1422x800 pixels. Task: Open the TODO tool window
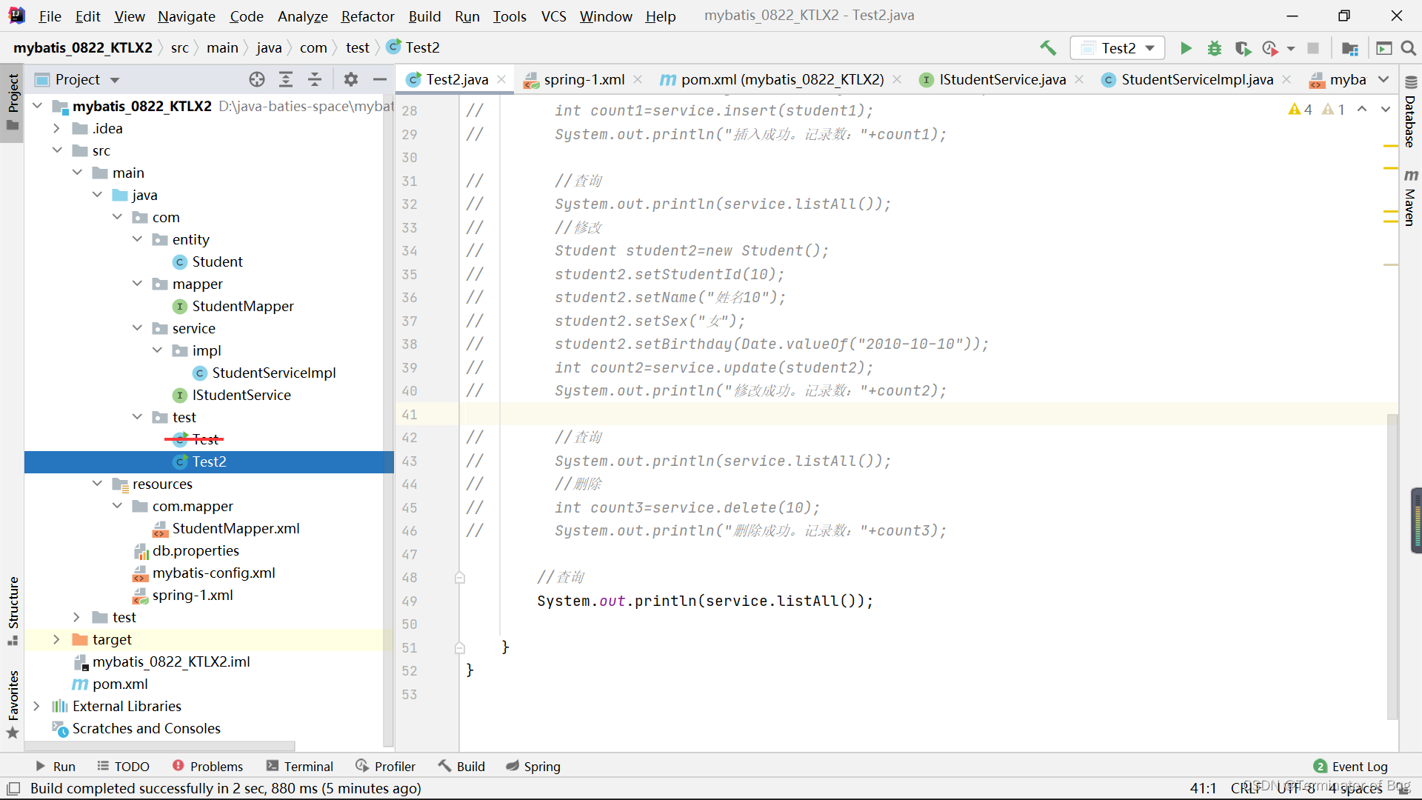[x=124, y=767]
